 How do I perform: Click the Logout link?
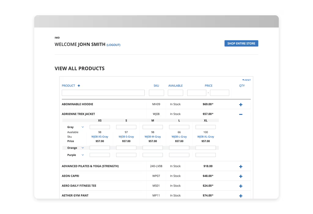click(x=113, y=45)
